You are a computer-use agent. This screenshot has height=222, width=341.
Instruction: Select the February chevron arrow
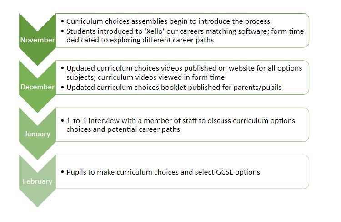[x=37, y=181]
